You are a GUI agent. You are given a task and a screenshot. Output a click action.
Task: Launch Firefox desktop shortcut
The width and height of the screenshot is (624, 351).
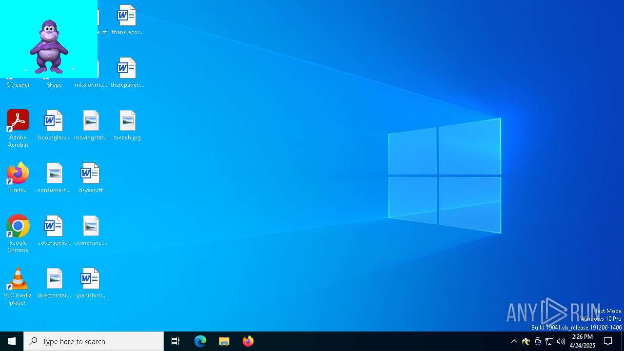point(18,178)
